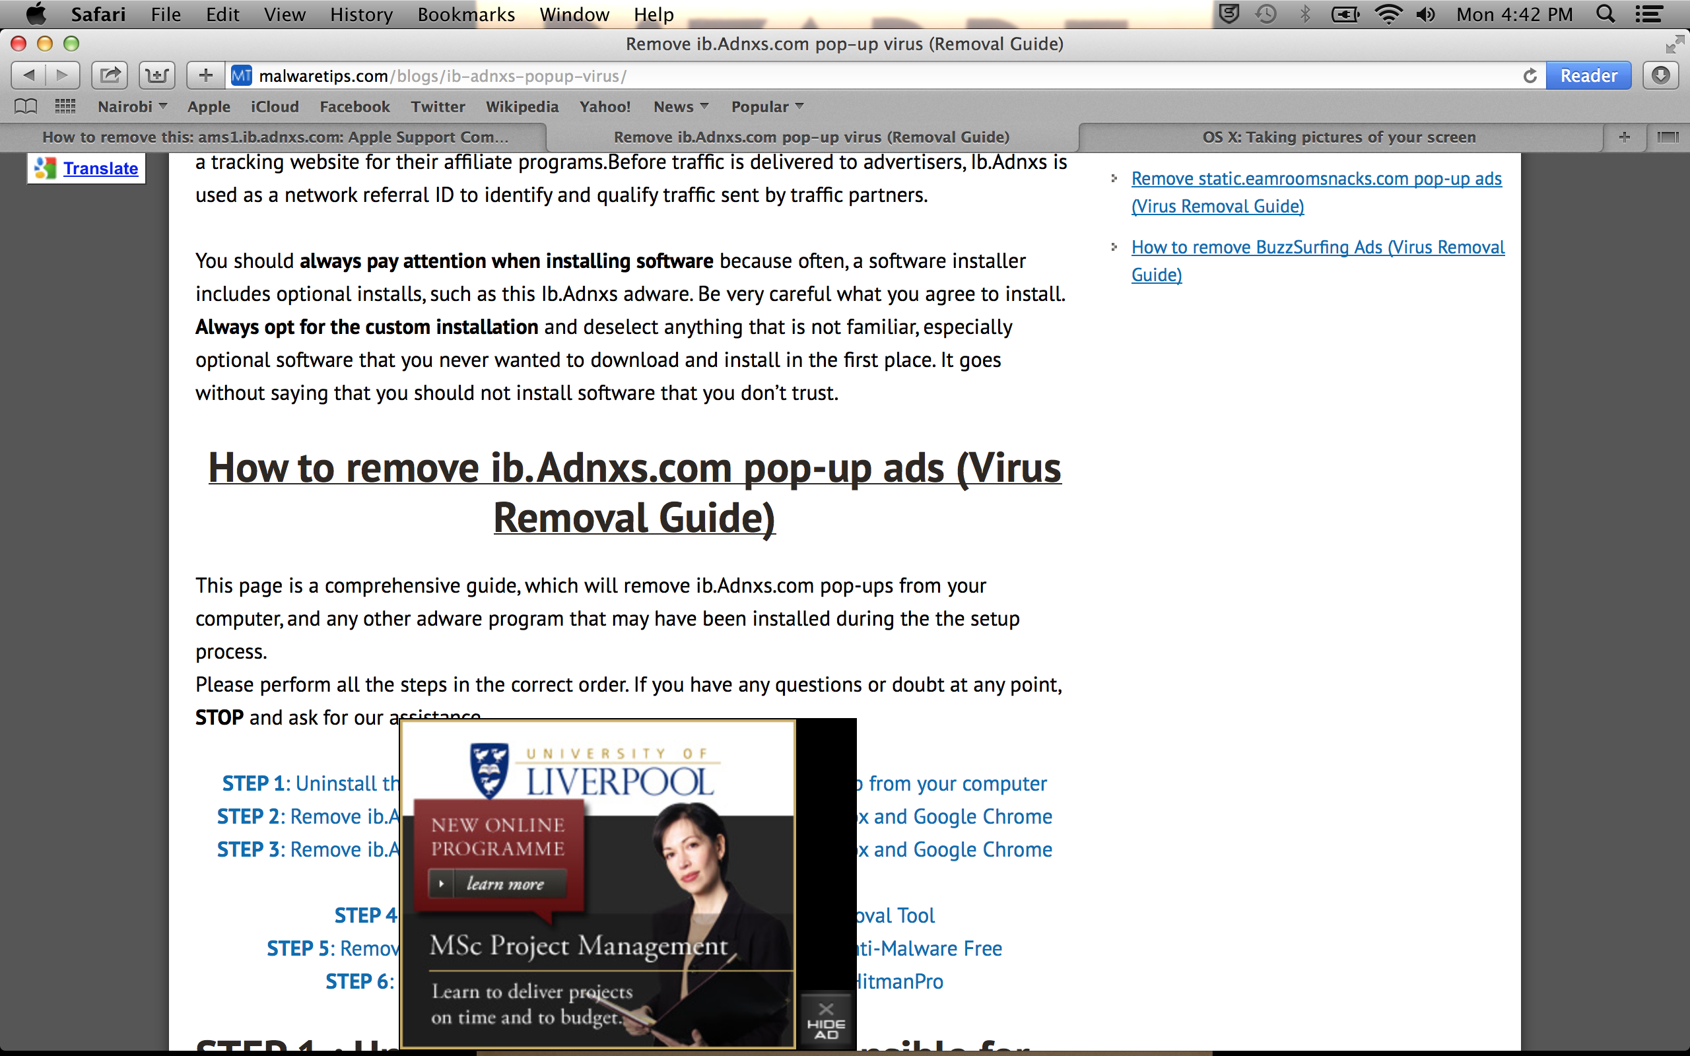Click the Translate link
The width and height of the screenshot is (1690, 1056).
pyautogui.click(x=100, y=168)
